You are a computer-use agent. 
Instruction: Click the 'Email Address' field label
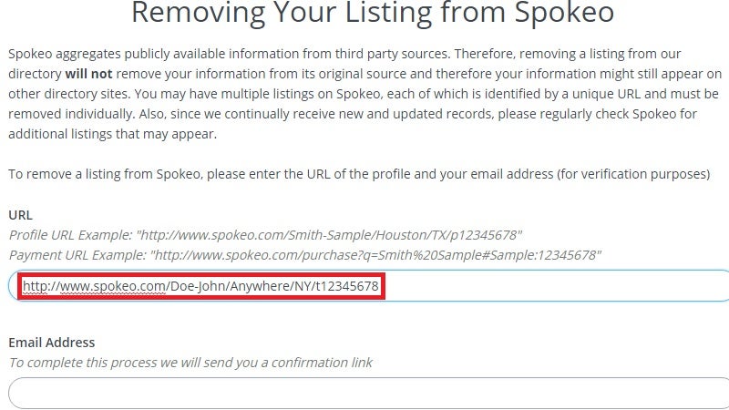point(52,343)
